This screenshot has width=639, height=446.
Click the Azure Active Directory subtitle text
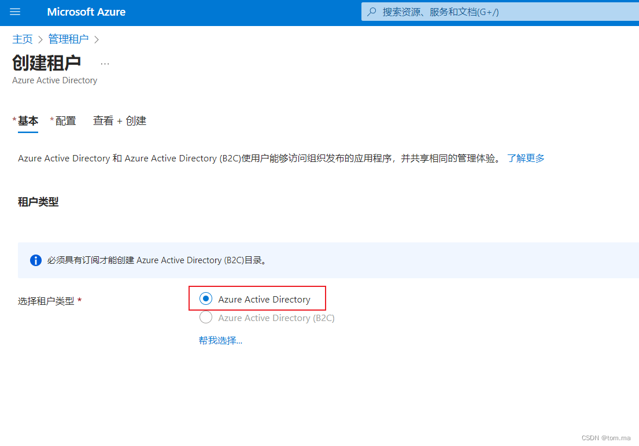pos(54,80)
